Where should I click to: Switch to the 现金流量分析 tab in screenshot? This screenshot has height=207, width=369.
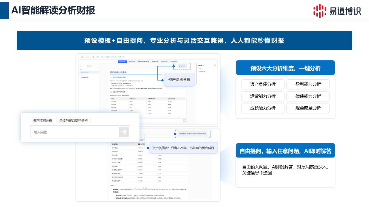pyautogui.click(x=174, y=61)
